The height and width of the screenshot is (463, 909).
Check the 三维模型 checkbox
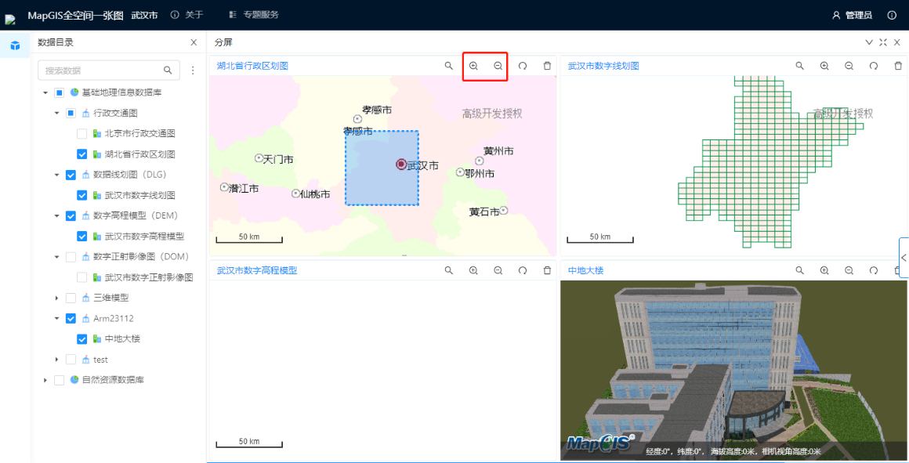71,298
